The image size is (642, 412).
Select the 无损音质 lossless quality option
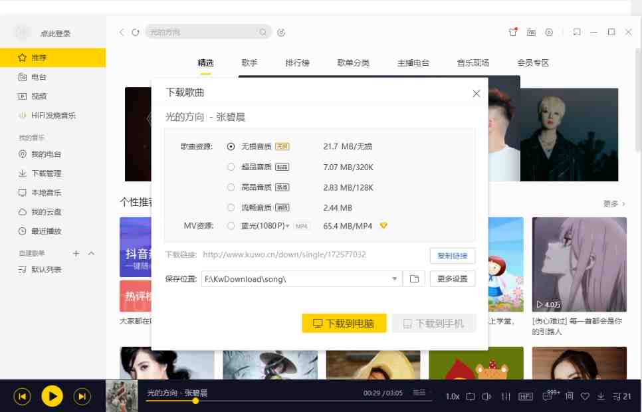click(232, 146)
